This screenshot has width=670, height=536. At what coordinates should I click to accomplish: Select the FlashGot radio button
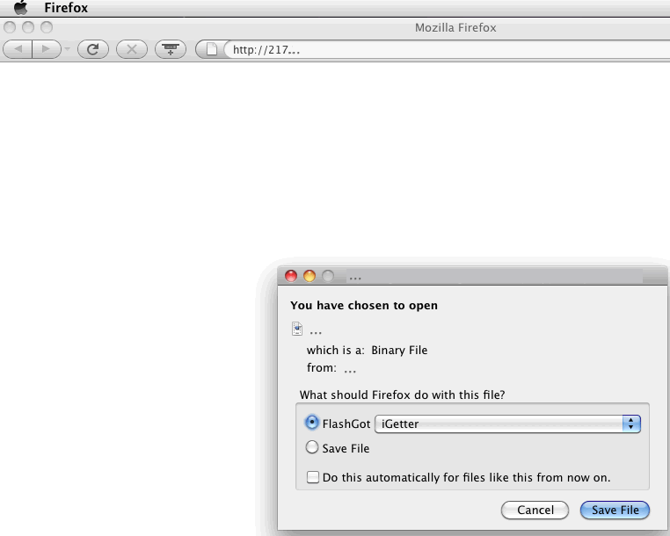(x=312, y=423)
